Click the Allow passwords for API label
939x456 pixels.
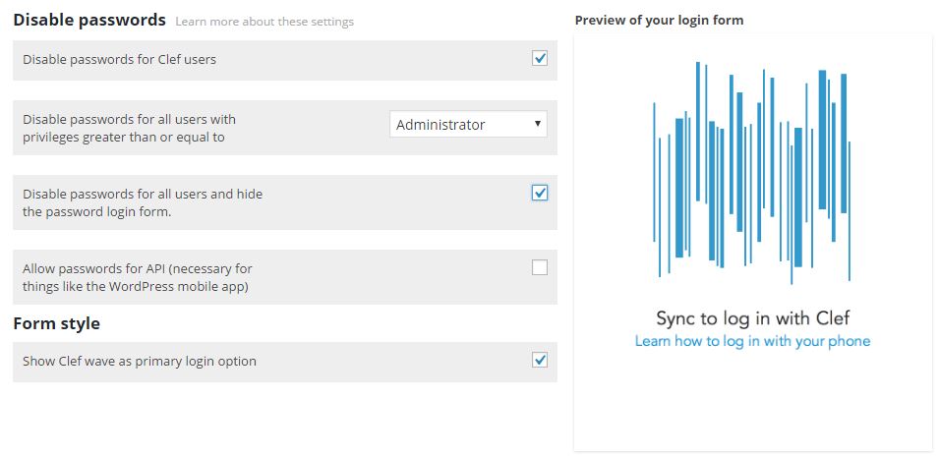(137, 268)
